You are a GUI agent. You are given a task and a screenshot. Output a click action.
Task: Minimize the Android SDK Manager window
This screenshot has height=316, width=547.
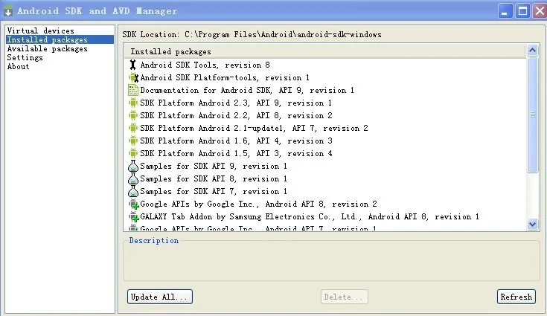(x=505, y=11)
